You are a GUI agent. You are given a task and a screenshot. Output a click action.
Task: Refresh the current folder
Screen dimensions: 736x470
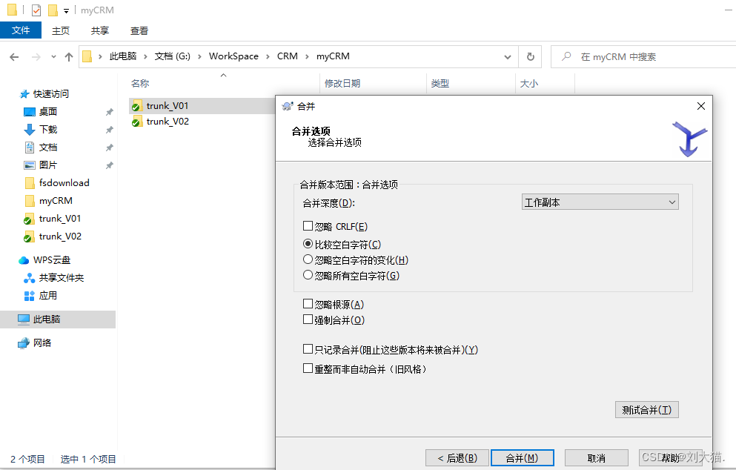(x=531, y=57)
